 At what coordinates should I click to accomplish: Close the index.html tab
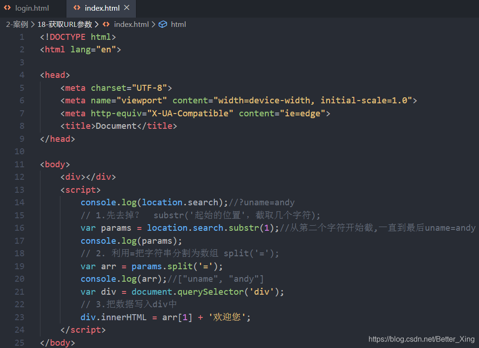127,7
